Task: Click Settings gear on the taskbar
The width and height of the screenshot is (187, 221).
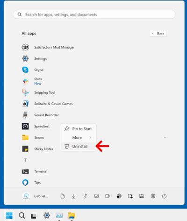Action: [47, 215]
